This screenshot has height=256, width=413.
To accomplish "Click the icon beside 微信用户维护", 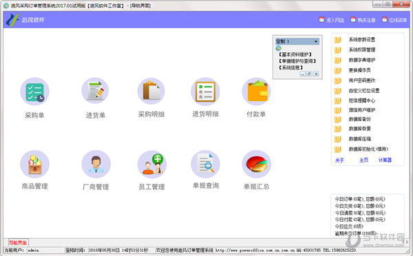I will pyautogui.click(x=338, y=110).
